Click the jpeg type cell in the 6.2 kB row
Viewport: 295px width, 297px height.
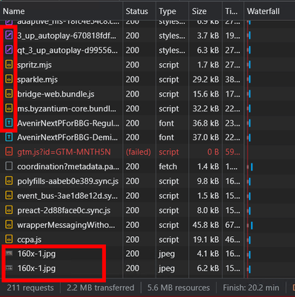(167, 268)
